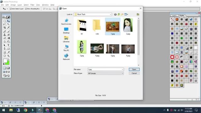The height and width of the screenshot is (113, 201).
Task: Expand the Files of type dropdown
Action: coord(122,73)
